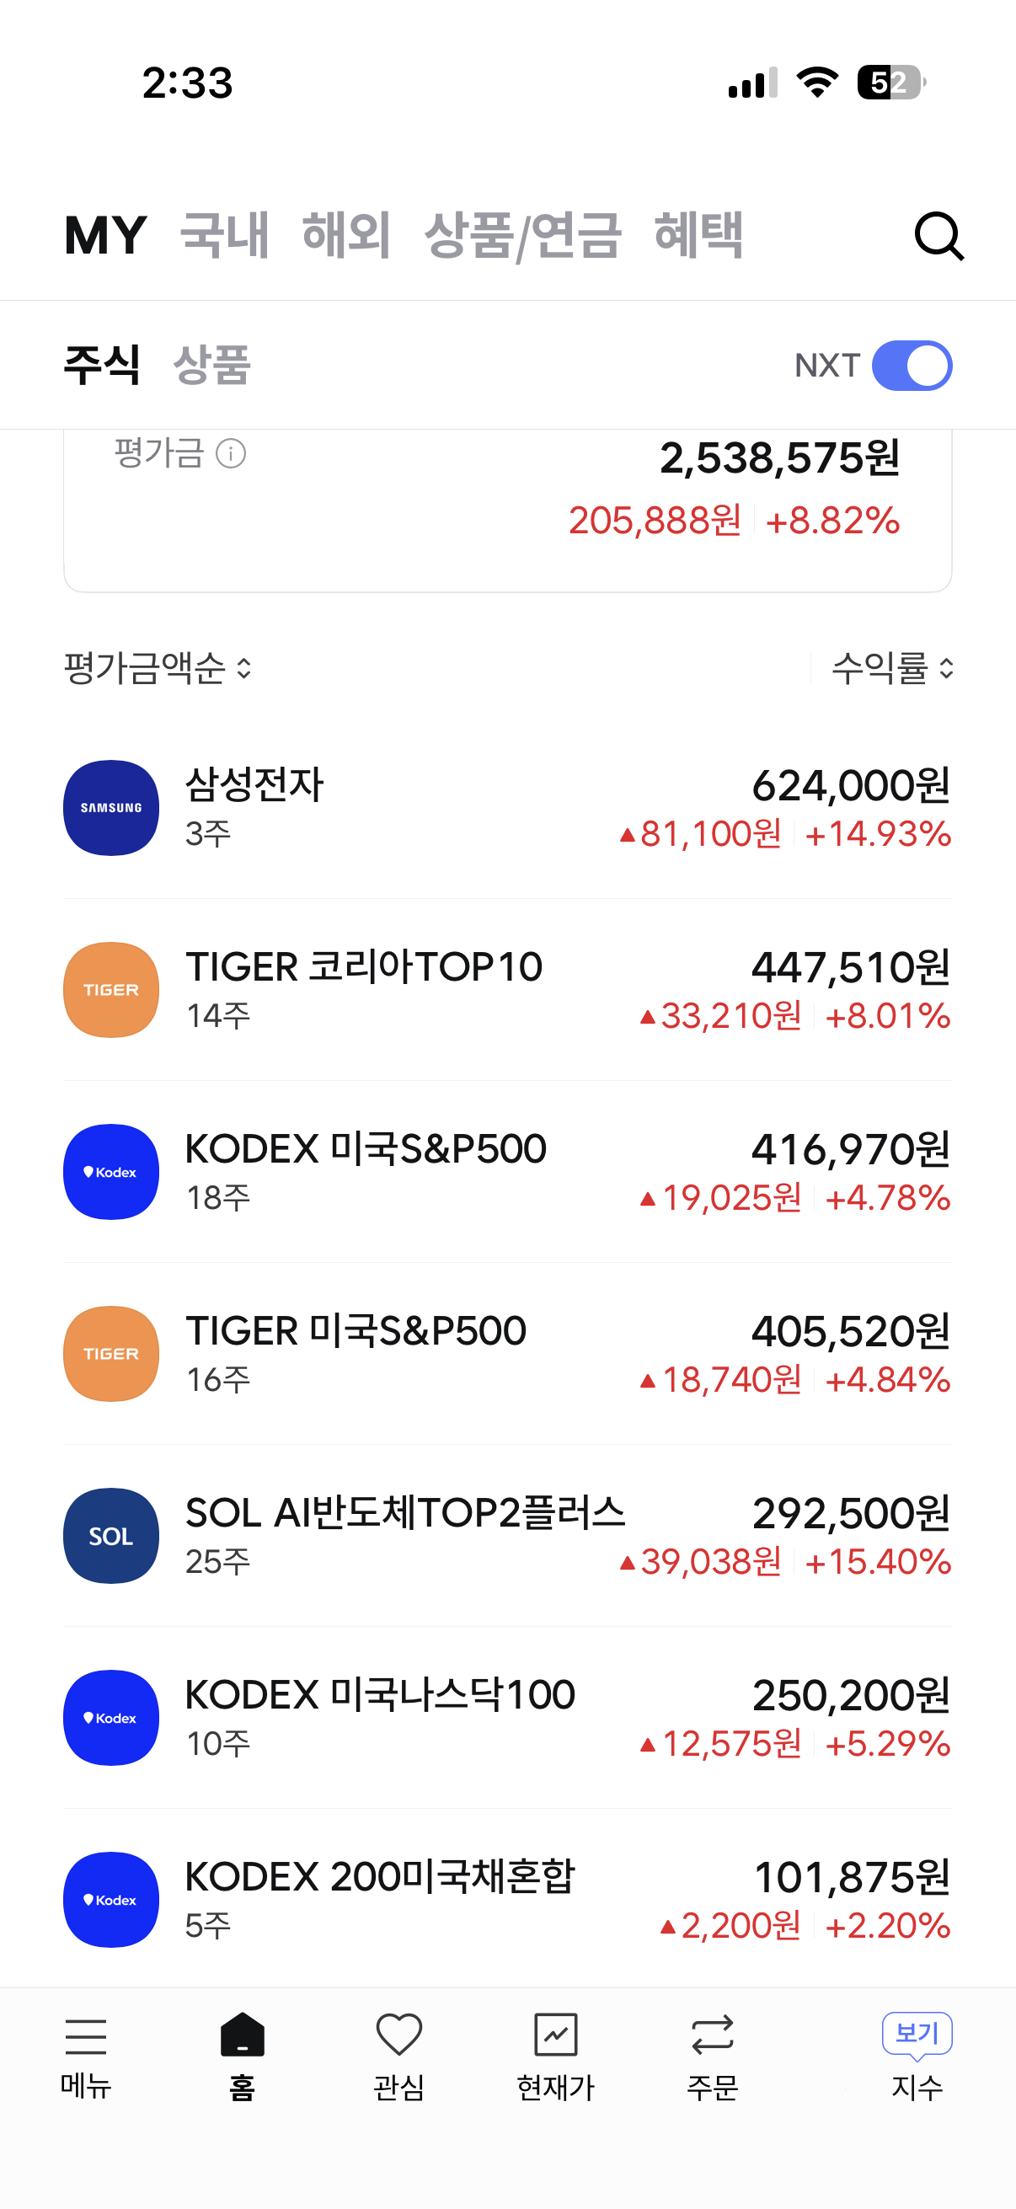The width and height of the screenshot is (1016, 2209).
Task: Switch to the 해외 tab
Action: 346,236
